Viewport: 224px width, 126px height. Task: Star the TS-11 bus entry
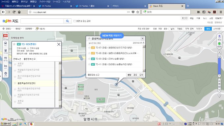pyautogui.click(x=89, y=64)
